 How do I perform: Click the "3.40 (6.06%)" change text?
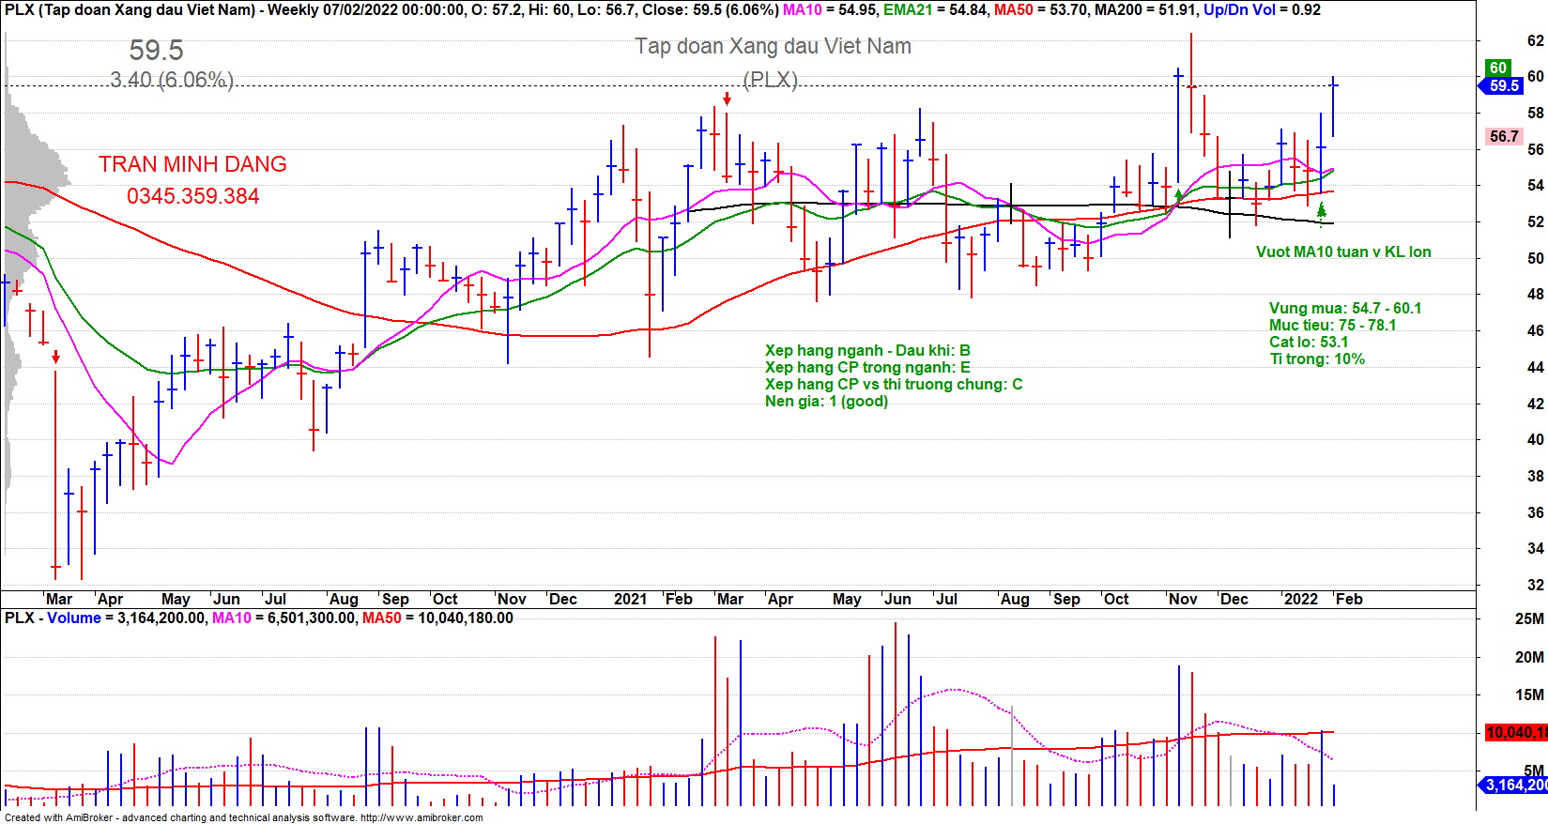(172, 80)
